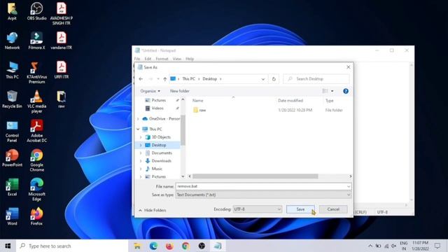Viewport: 448px width, 252px height.
Task: Open Notepad Help menu
Action: tap(190, 59)
